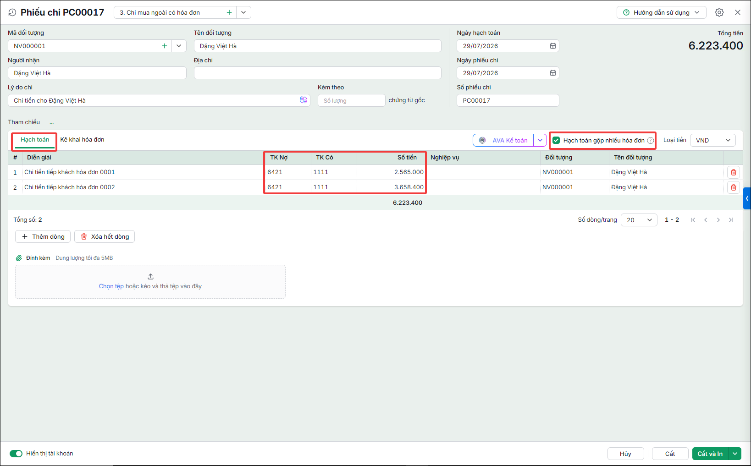Screen dimensions: 751x466
Task: Click the Cất button
Action: (670, 454)
